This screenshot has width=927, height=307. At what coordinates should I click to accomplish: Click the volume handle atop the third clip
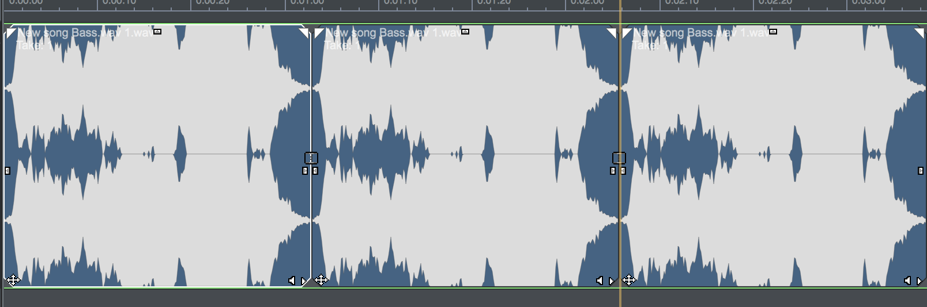tap(773, 32)
